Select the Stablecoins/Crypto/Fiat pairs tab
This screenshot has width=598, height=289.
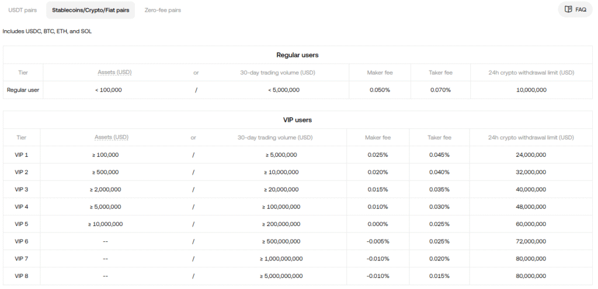click(x=91, y=10)
